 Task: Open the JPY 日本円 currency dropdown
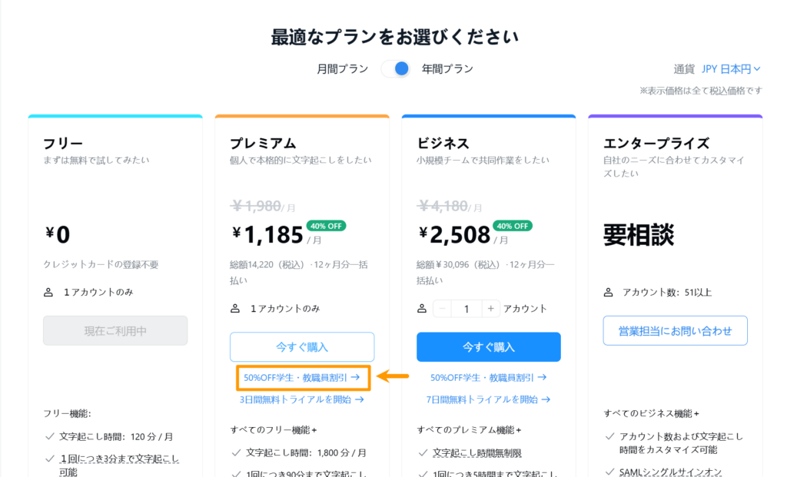point(730,69)
